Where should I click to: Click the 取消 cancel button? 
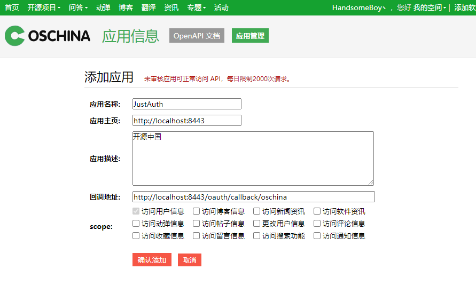pos(190,260)
